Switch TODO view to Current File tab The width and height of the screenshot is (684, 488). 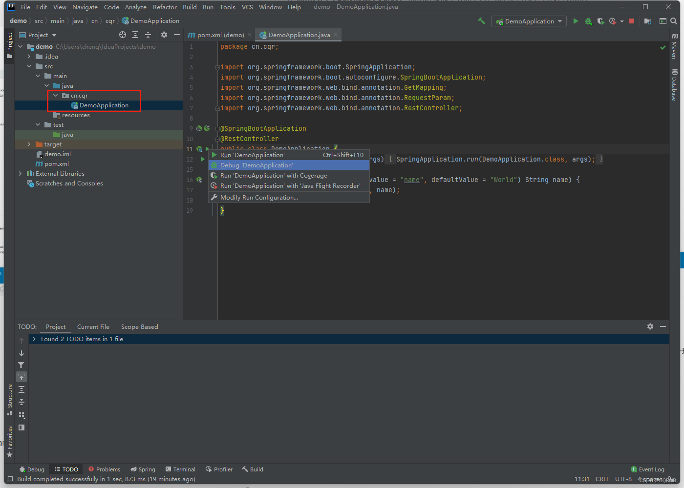click(x=93, y=326)
